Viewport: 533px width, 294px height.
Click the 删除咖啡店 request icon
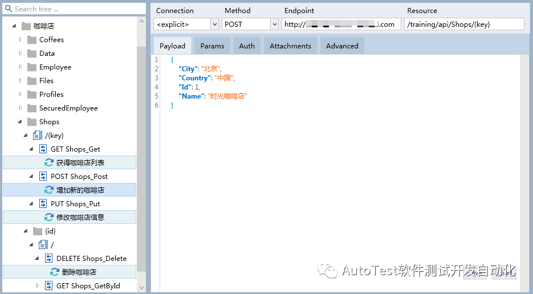coord(55,272)
